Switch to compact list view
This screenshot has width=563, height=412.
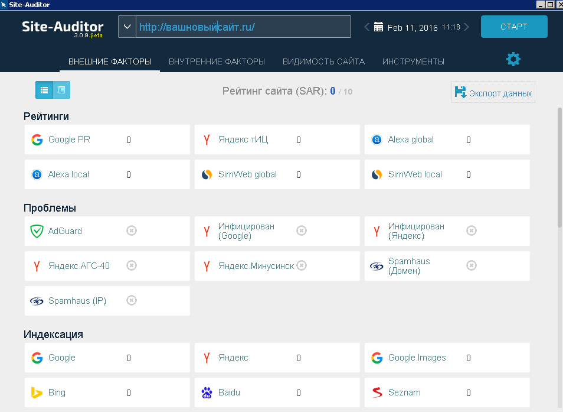(44, 90)
